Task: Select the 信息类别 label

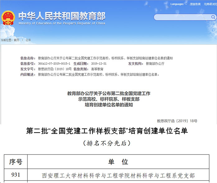Action: pos(81,69)
